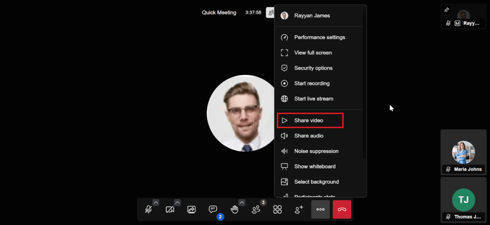Viewport: 490px width, 225px height.
Task: Unmute the microphone in the bottom toolbar
Action: (148, 210)
